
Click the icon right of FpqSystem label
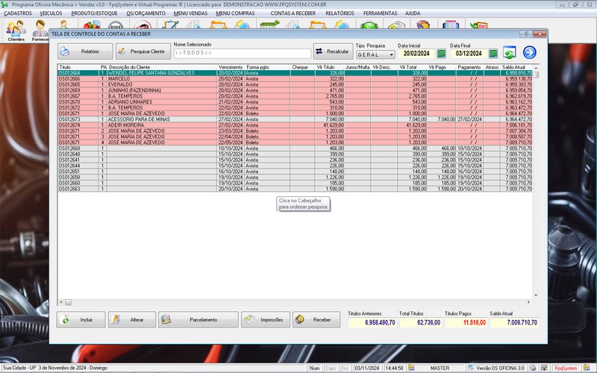click(x=587, y=368)
